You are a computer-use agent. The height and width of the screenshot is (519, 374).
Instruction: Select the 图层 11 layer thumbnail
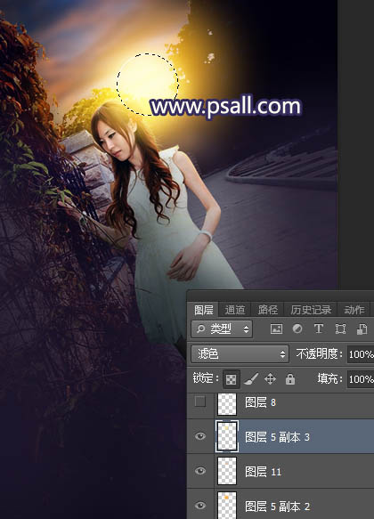point(227,471)
